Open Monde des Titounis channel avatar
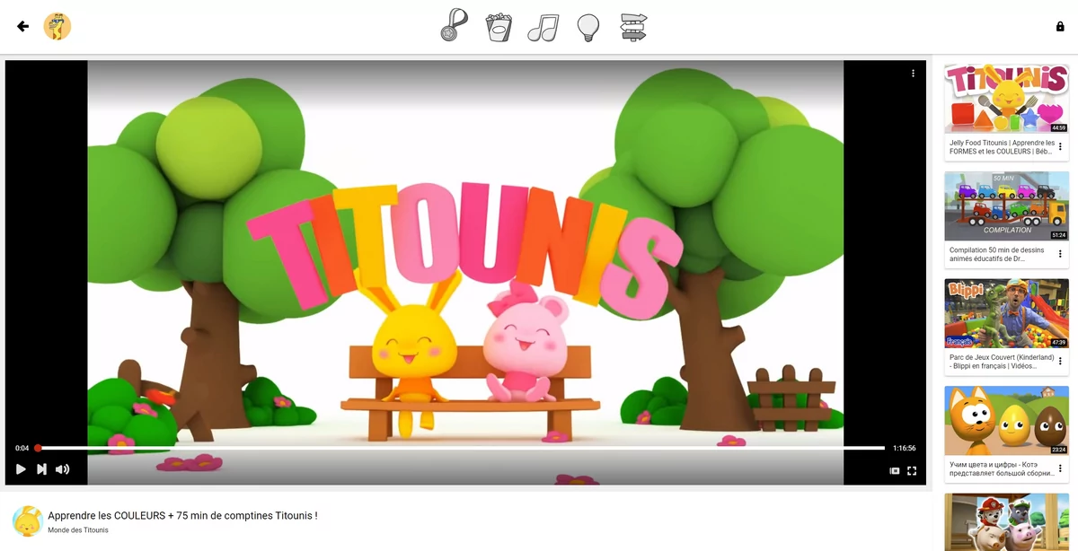The width and height of the screenshot is (1078, 551). (28, 521)
